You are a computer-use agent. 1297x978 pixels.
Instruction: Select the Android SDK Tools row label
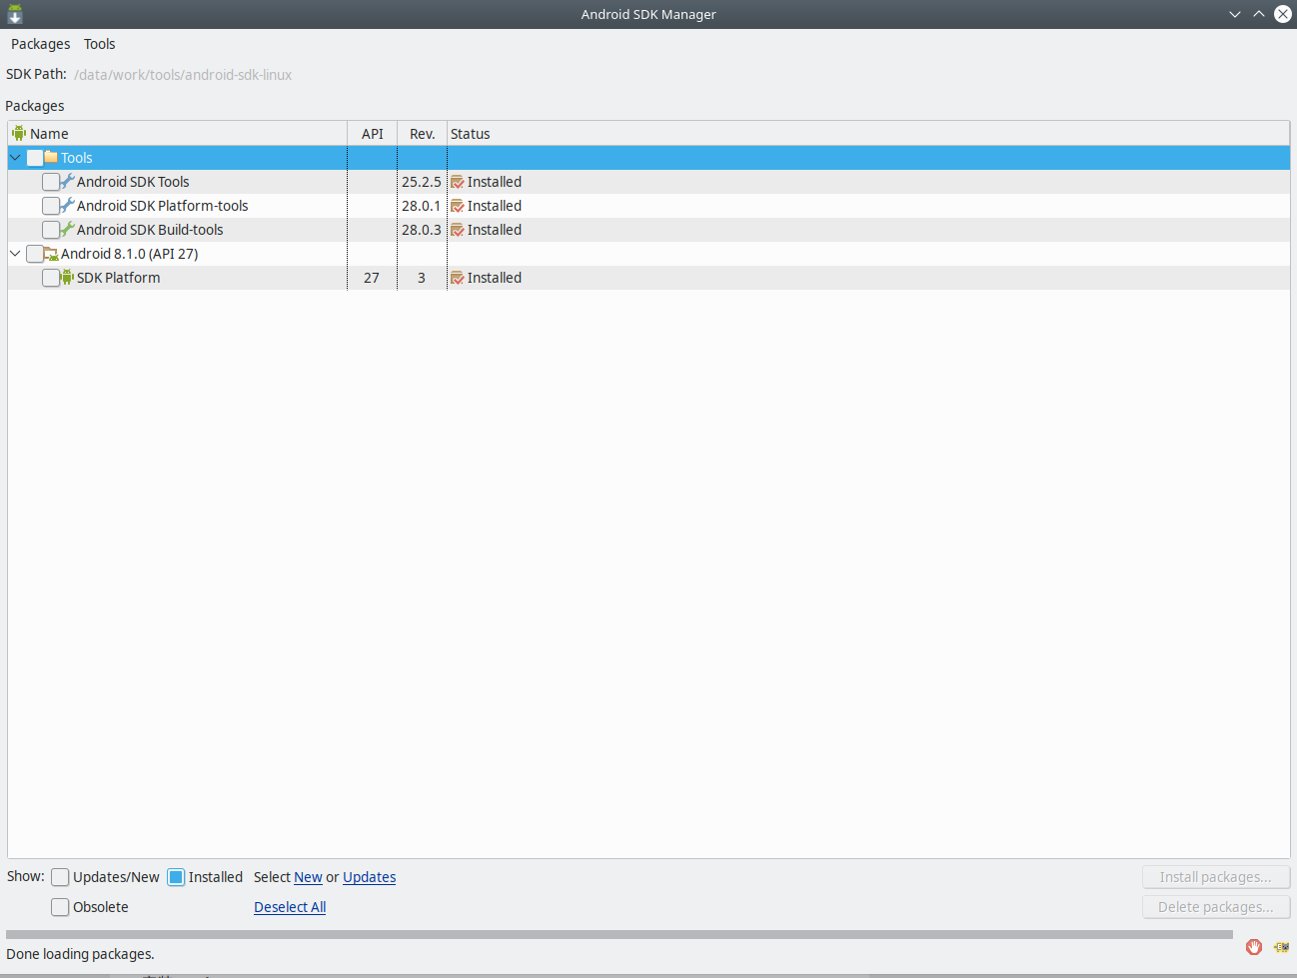[x=133, y=182]
